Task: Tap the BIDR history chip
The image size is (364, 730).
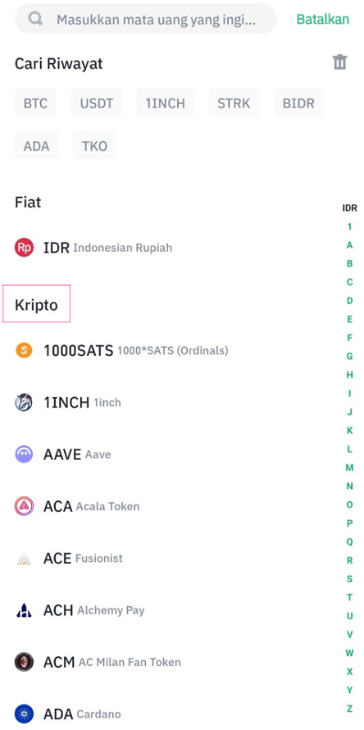Action: click(x=298, y=102)
